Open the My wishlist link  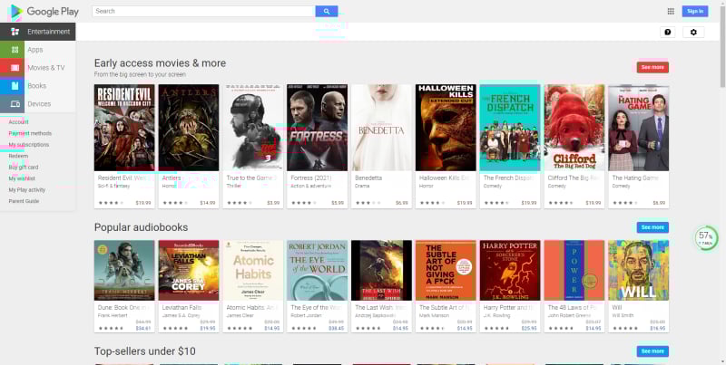tap(22, 178)
